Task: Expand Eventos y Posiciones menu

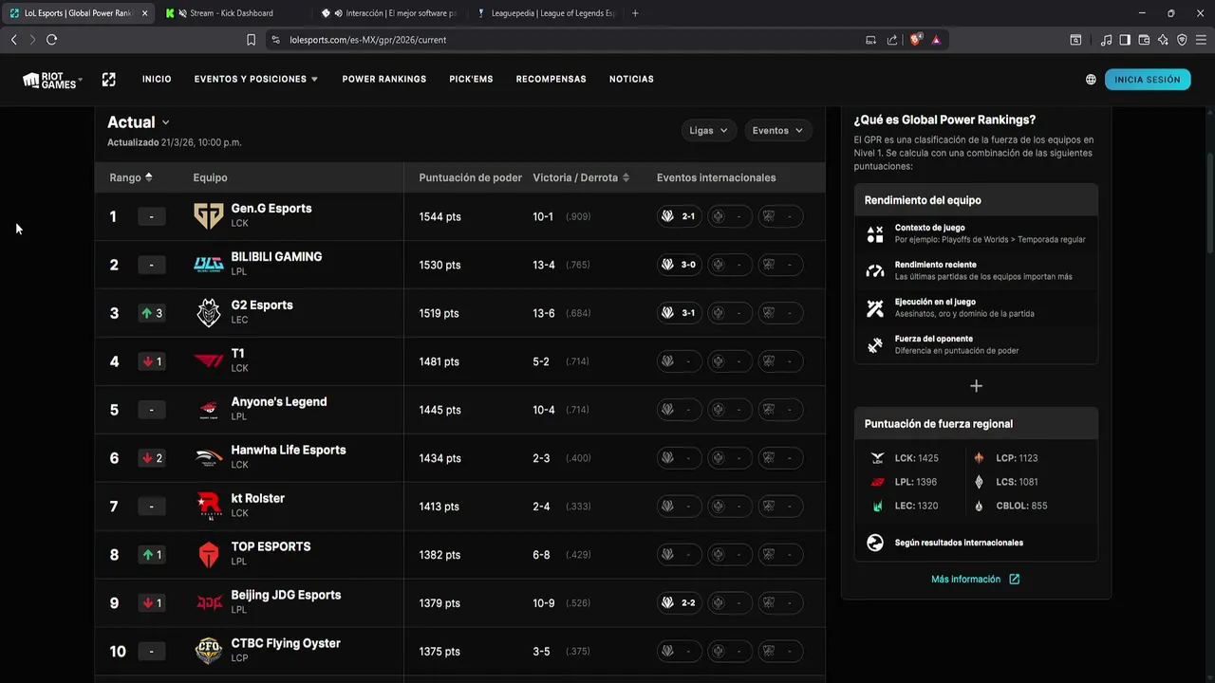Action: 256,80
